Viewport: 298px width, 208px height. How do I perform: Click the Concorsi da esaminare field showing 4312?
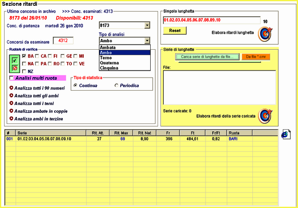pyautogui.click(x=63, y=41)
